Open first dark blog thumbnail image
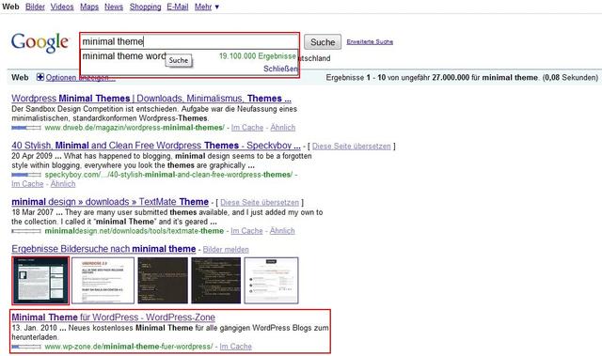This screenshot has width=602, height=356. pyautogui.click(x=40, y=281)
